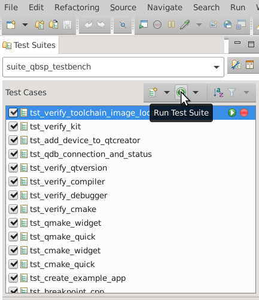Viewport: 259px width, 300px height.
Task: Open the dropdown next to the New icon
Action: point(25,25)
